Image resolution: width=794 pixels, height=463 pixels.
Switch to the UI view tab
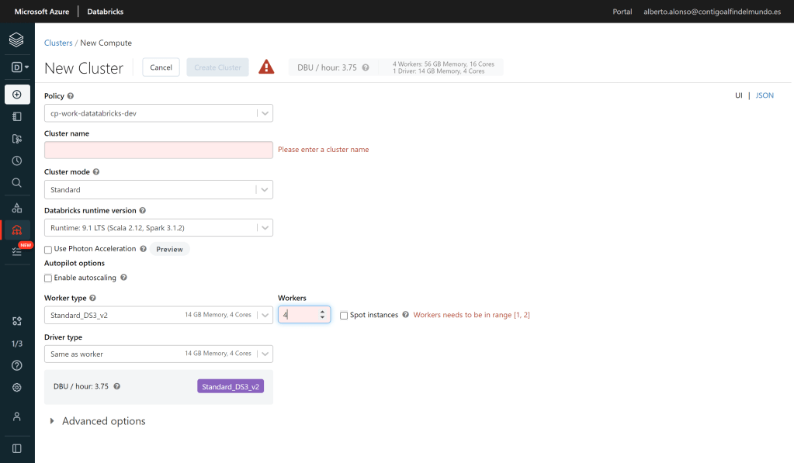point(739,95)
